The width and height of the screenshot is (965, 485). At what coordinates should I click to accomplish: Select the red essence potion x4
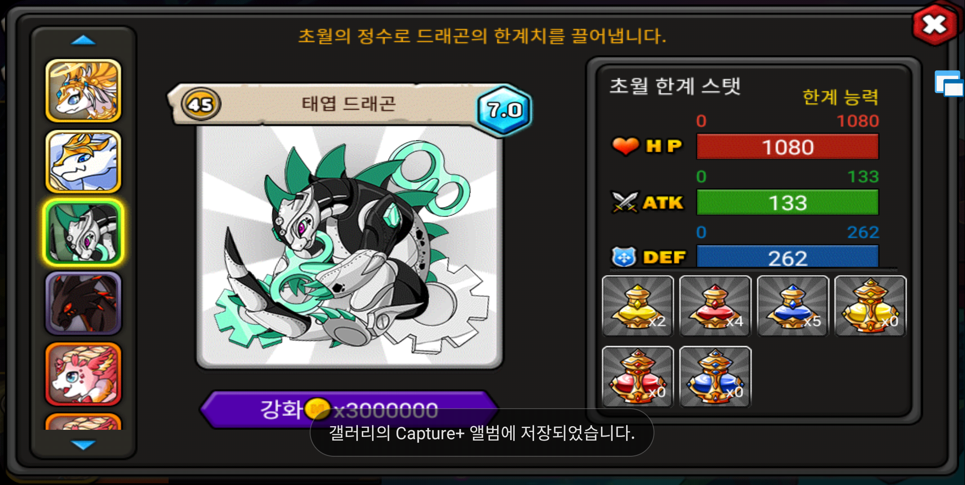[715, 306]
